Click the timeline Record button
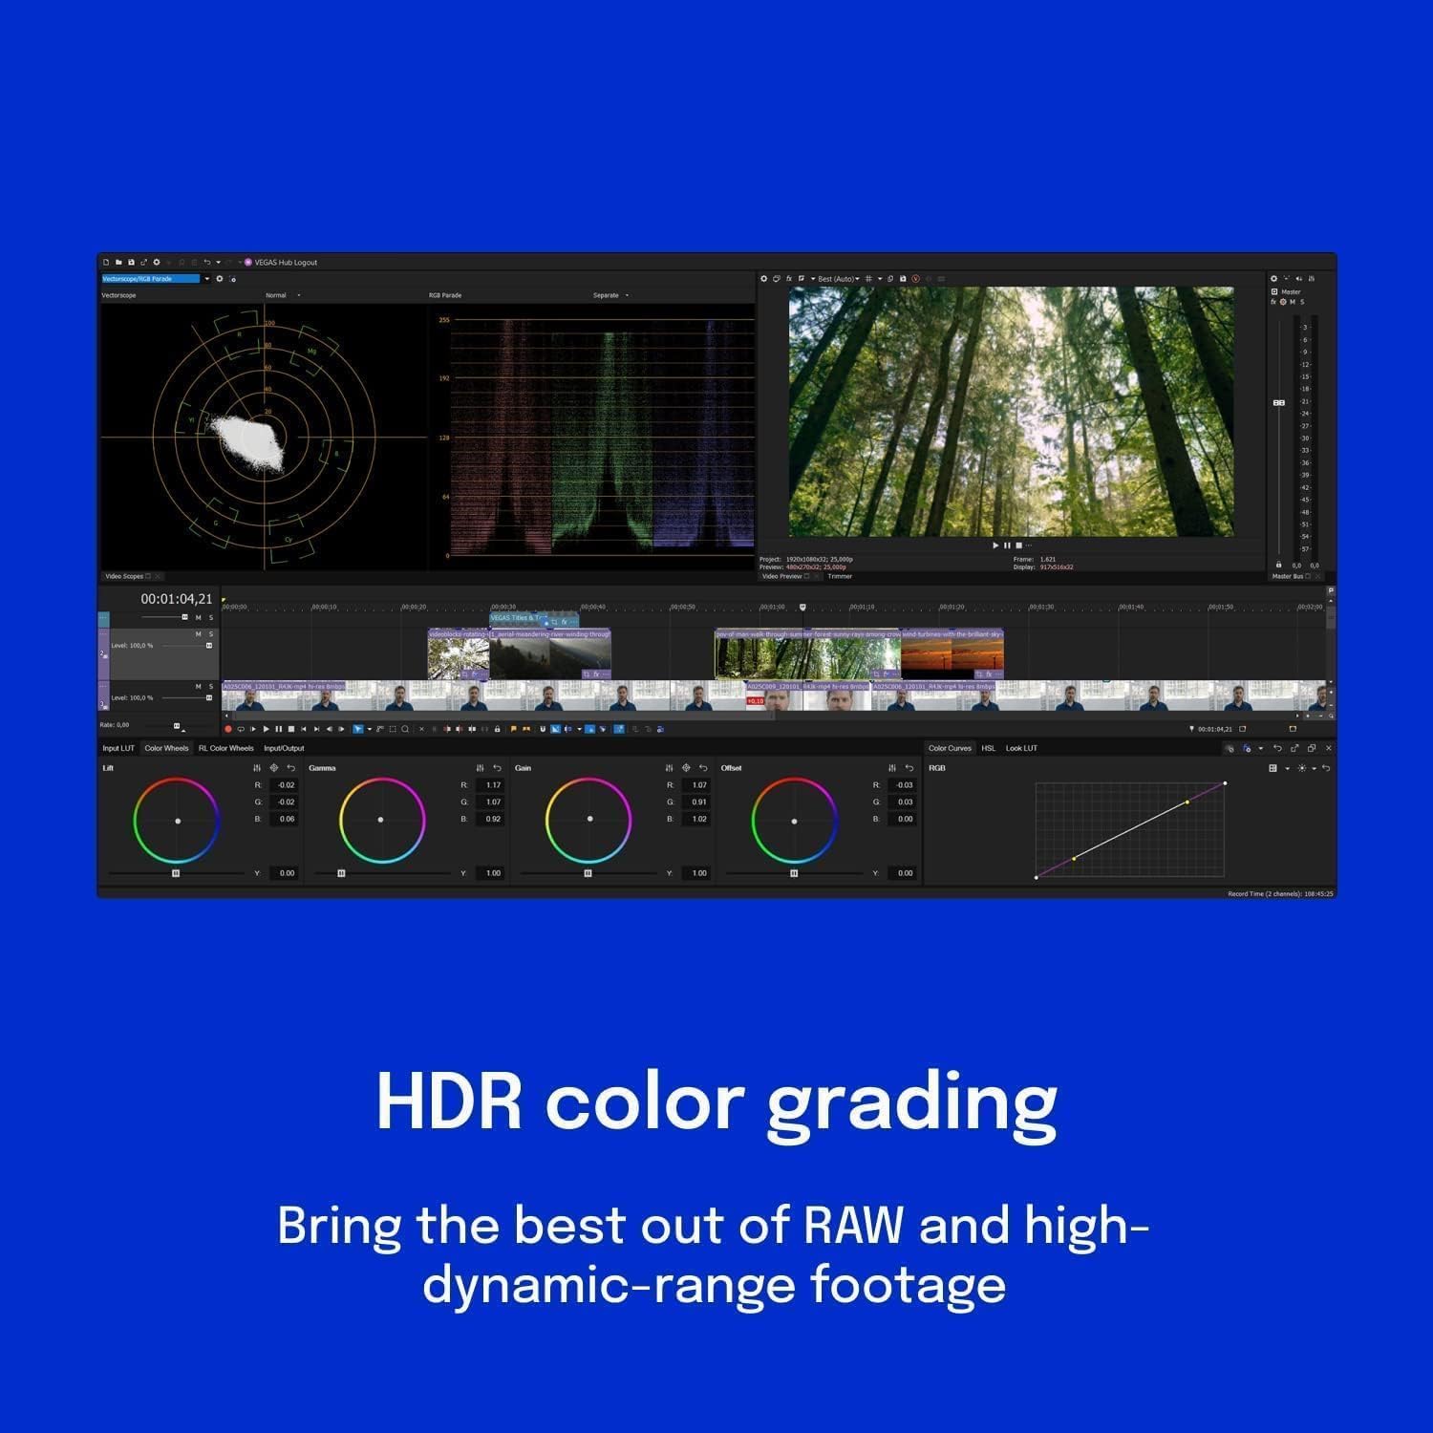1433x1433 pixels. pos(228,729)
